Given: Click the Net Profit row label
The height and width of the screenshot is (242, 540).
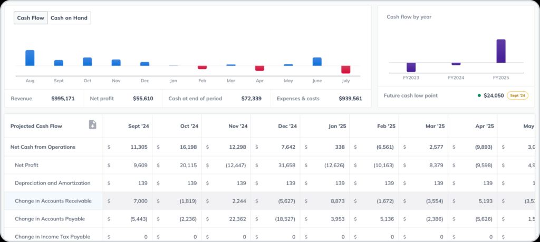Looking at the screenshot, I should tap(26, 165).
